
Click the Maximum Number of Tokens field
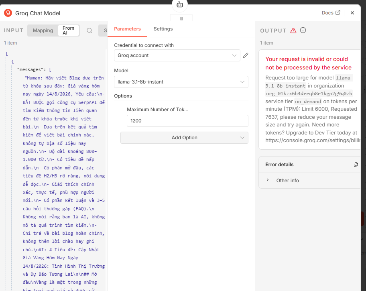click(187, 121)
